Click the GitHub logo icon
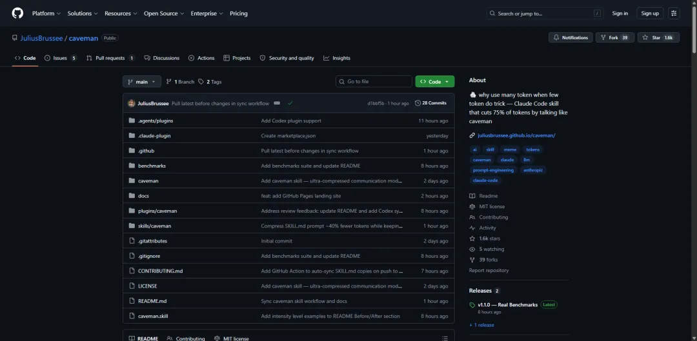Image resolution: width=697 pixels, height=341 pixels. coord(17,14)
